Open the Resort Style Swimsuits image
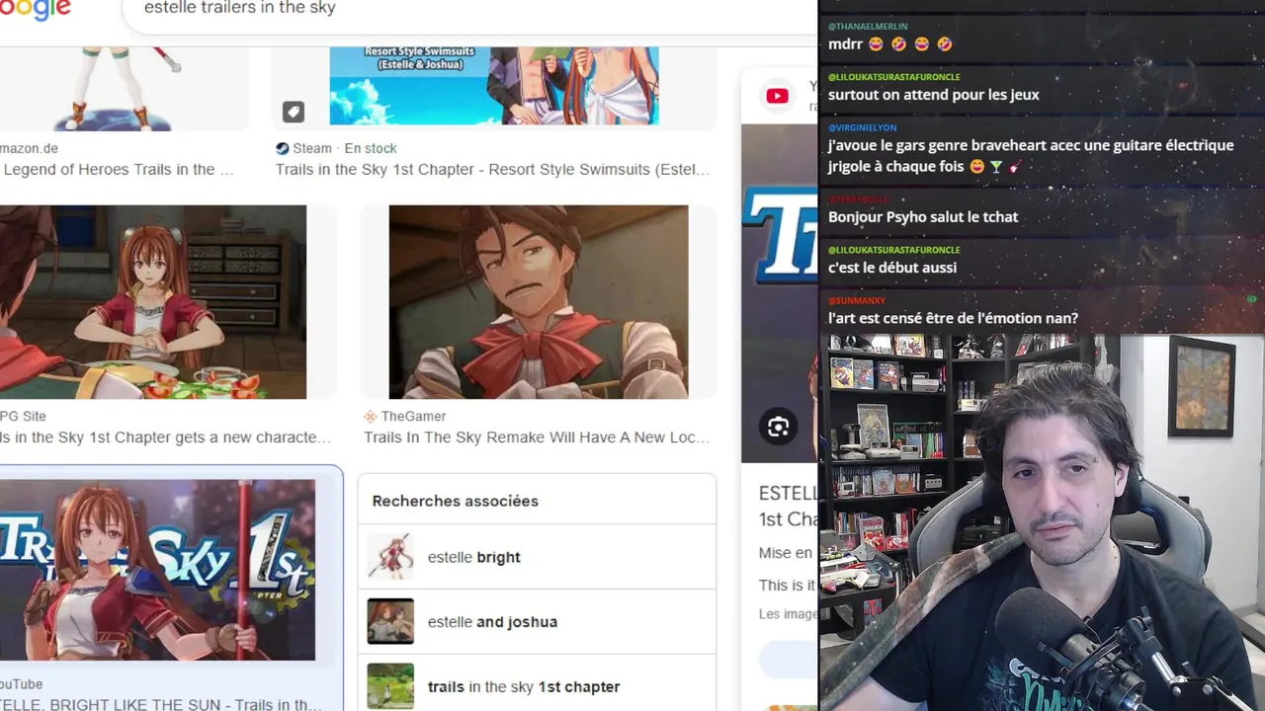The image size is (1265, 711). pyautogui.click(x=494, y=86)
